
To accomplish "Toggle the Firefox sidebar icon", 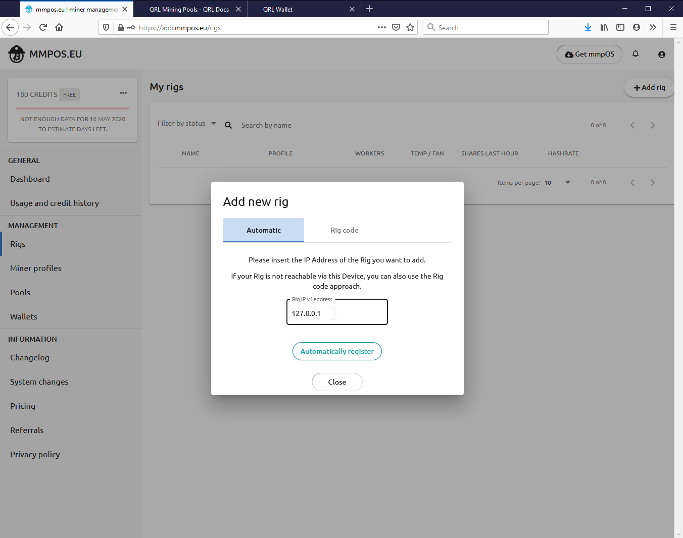I will pyautogui.click(x=620, y=27).
